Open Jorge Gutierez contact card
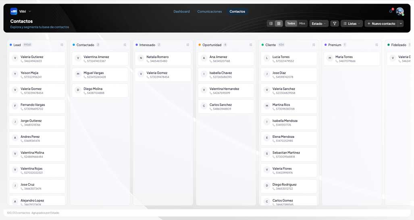The width and height of the screenshot is (414, 220). (37, 122)
